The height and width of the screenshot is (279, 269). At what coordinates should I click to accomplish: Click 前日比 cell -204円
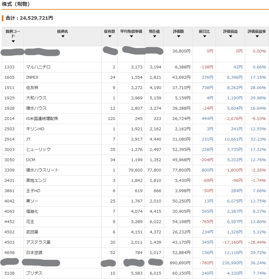[x=206, y=160]
